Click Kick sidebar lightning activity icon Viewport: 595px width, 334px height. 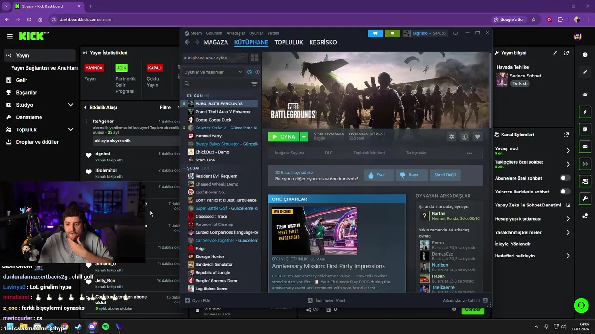[585, 112]
